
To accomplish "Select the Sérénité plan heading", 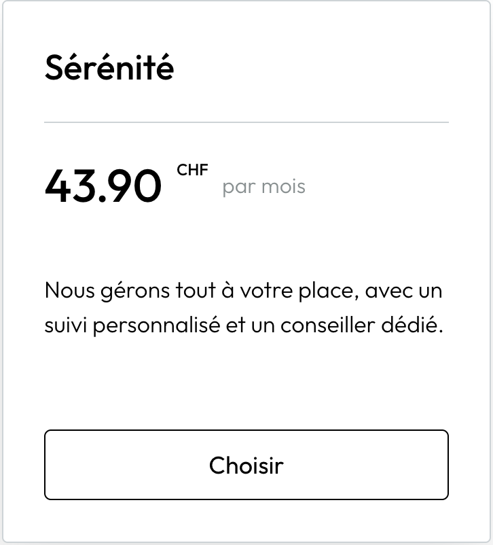I will pyautogui.click(x=109, y=67).
